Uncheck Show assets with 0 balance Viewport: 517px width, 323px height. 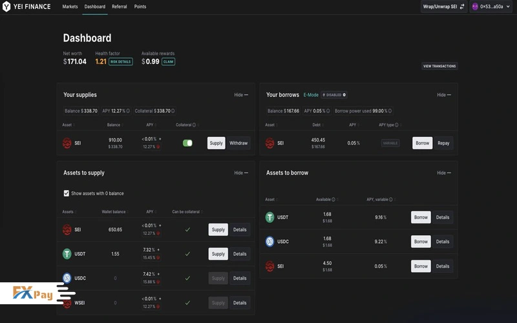(67, 193)
